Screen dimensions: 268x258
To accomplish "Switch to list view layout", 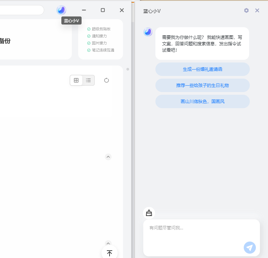I will click(x=88, y=80).
